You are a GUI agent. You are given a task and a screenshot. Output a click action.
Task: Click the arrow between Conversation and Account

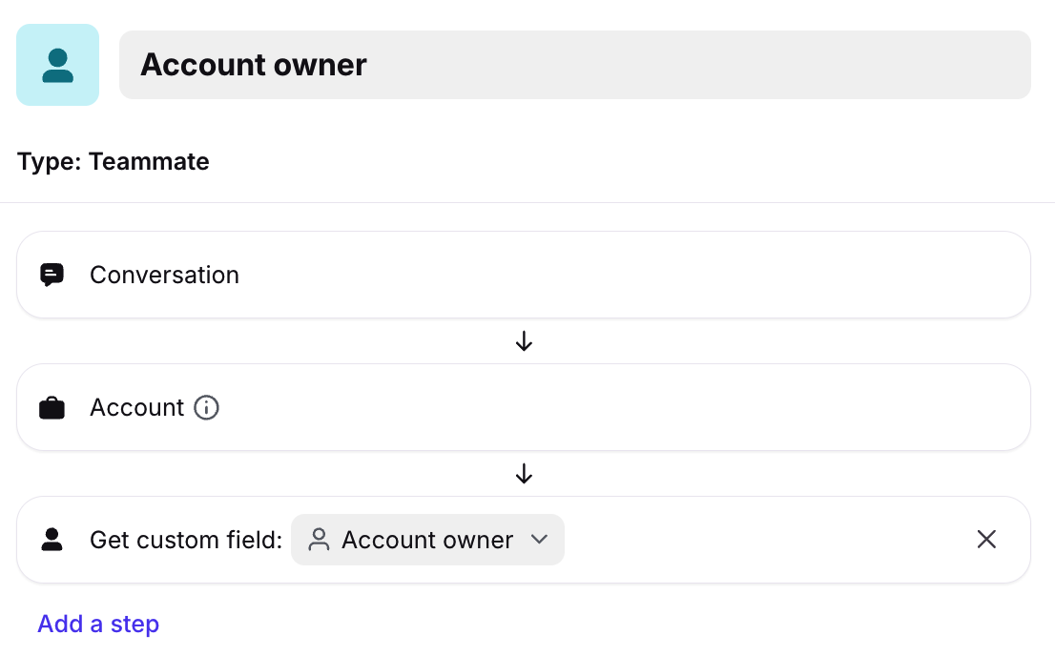[524, 341]
